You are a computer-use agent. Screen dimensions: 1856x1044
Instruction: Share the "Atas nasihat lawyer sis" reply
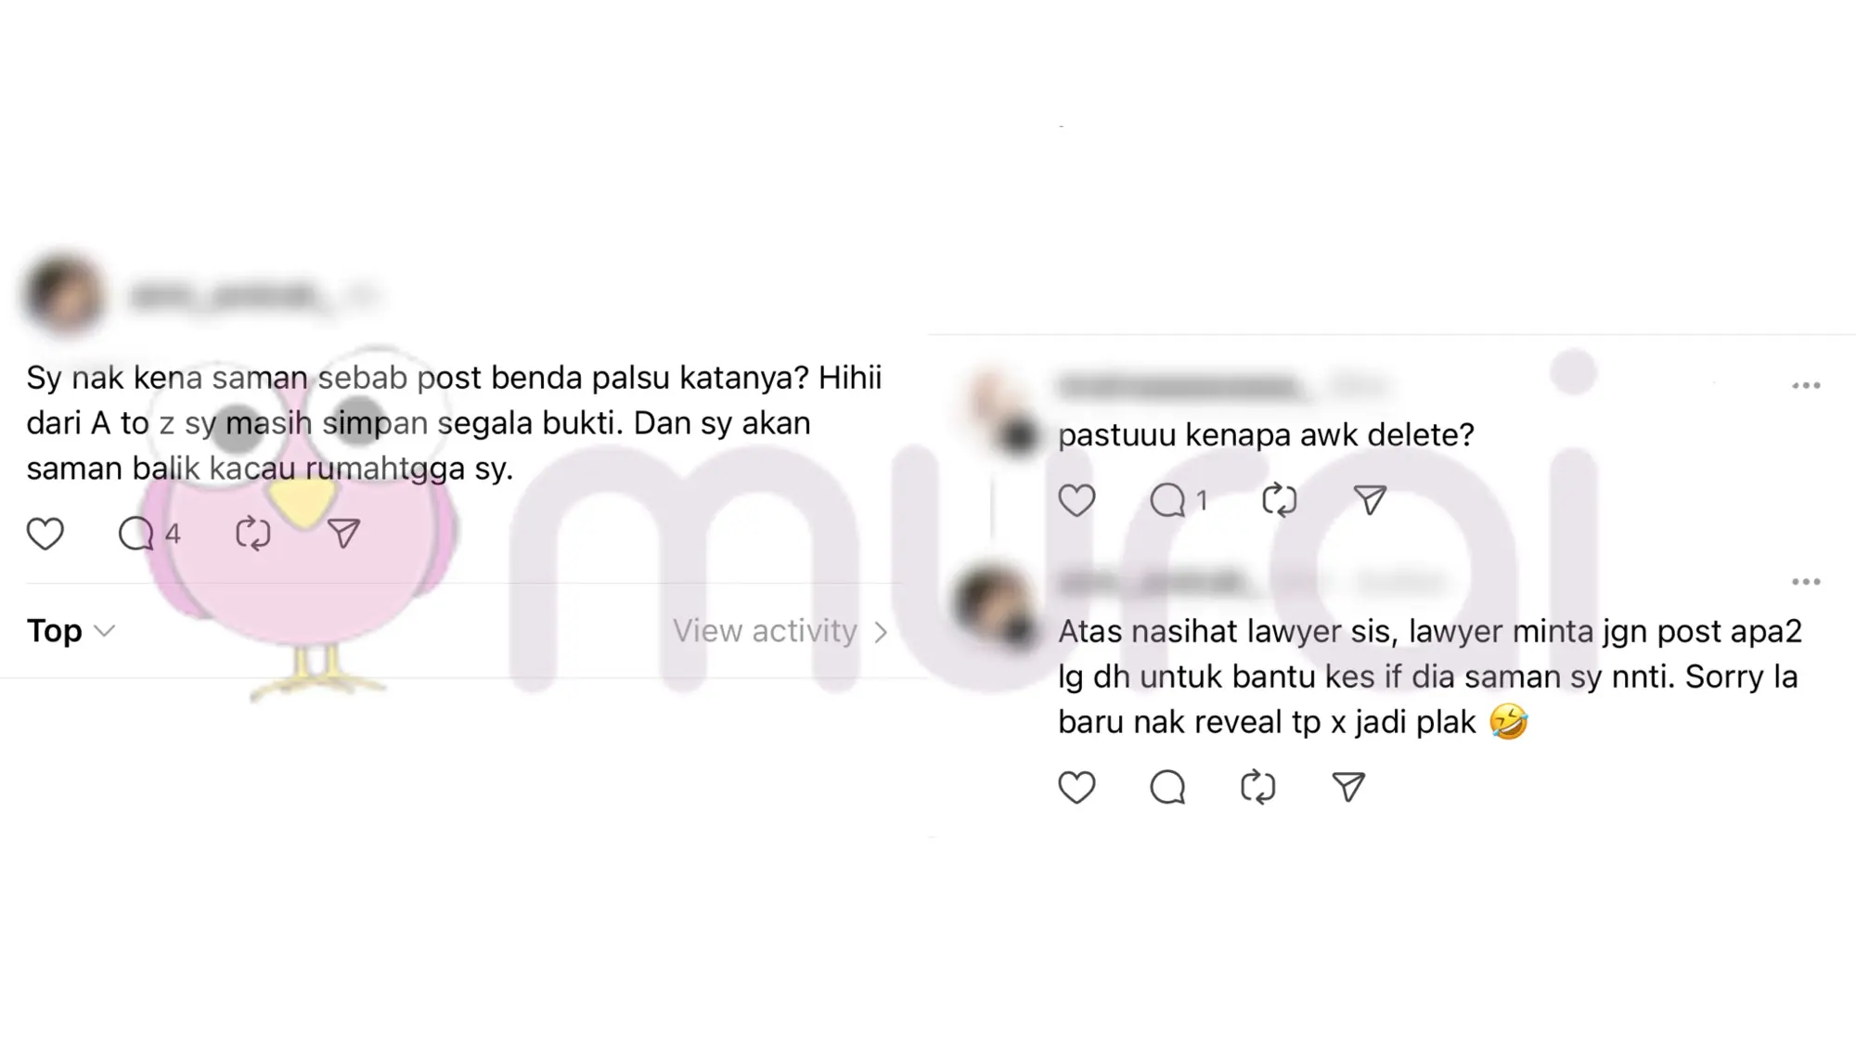(x=1348, y=787)
